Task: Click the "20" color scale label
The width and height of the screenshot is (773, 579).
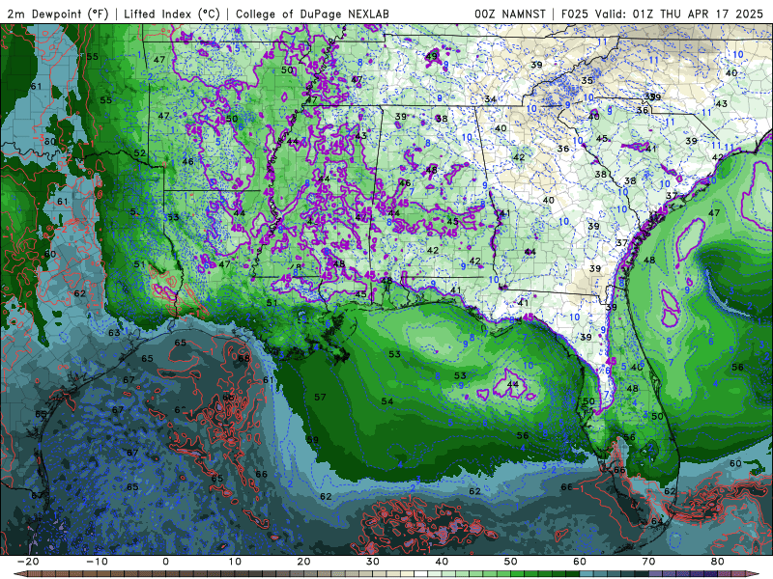Action: tap(303, 562)
